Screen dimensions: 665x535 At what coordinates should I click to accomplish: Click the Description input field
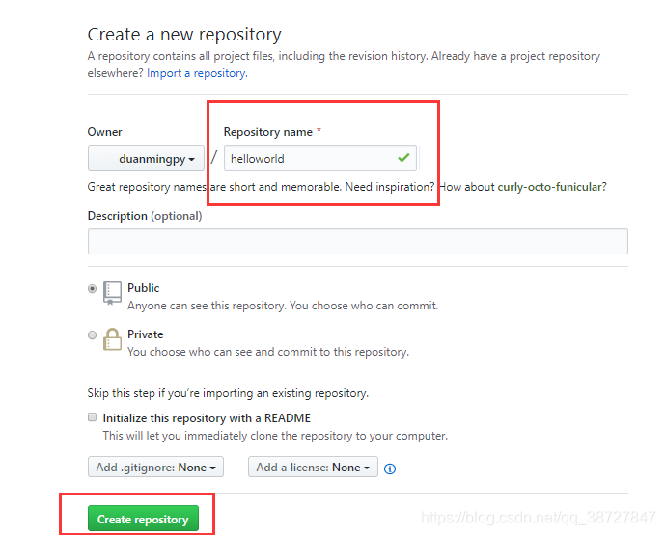[x=357, y=241]
